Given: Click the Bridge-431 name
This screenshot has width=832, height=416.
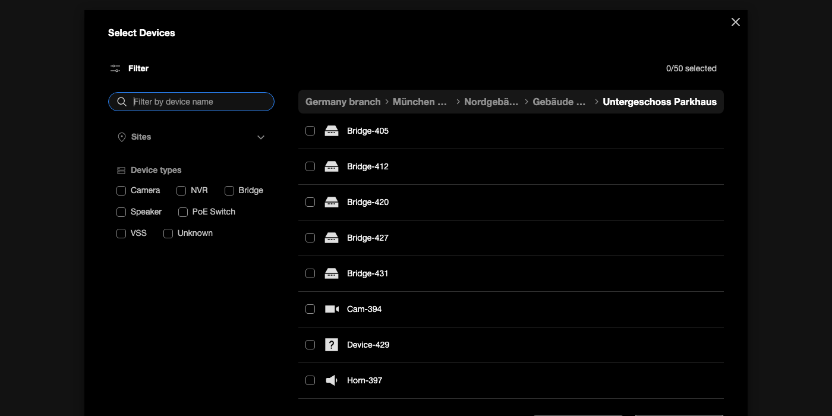Looking at the screenshot, I should [x=368, y=273].
